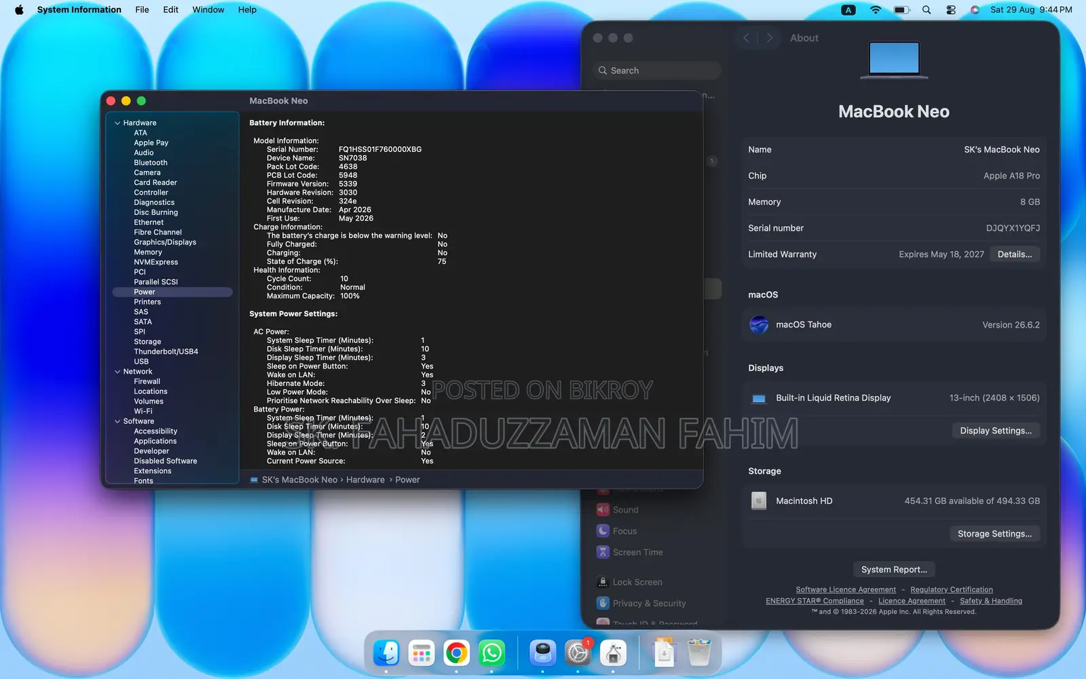Open the Help menu
Screen dimensions: 1086x679
point(247,9)
